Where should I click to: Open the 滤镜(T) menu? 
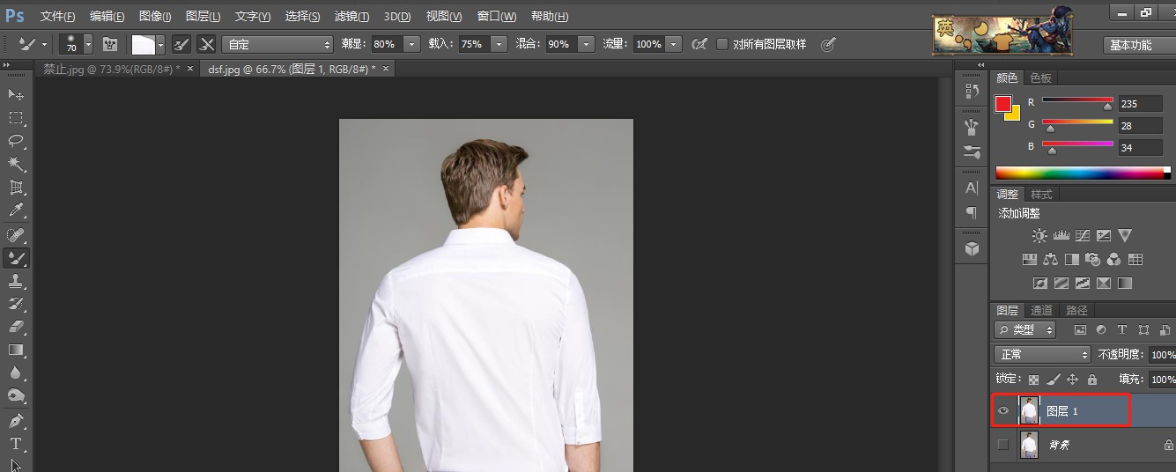pyautogui.click(x=351, y=17)
